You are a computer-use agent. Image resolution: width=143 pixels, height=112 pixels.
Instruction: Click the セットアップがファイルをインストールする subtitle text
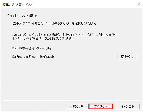point(54,23)
